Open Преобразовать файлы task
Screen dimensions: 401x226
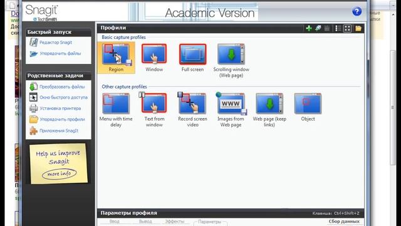(62, 87)
